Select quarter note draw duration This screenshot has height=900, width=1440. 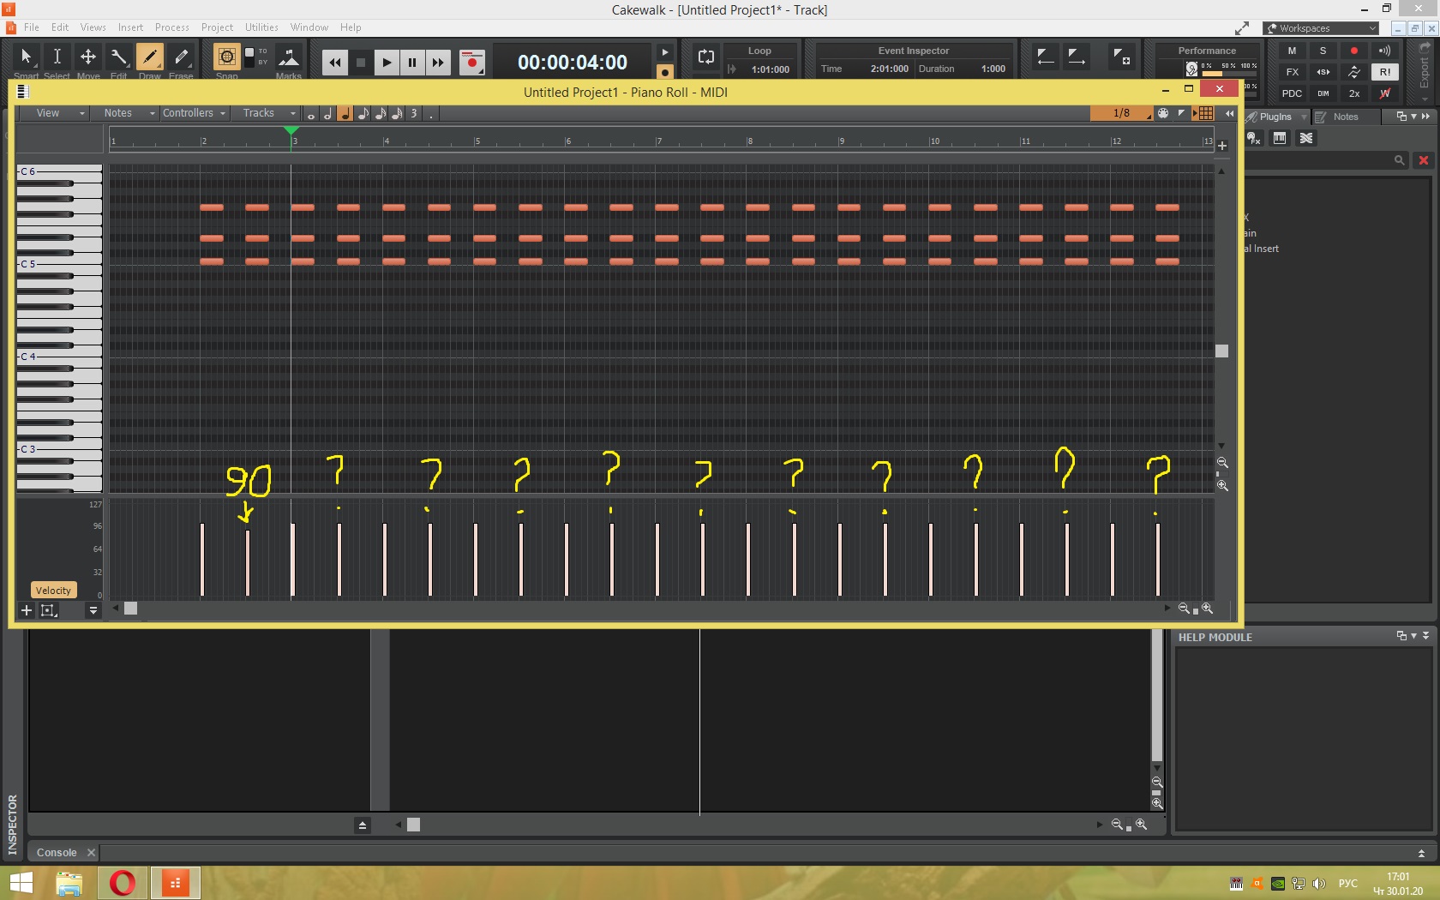click(345, 114)
